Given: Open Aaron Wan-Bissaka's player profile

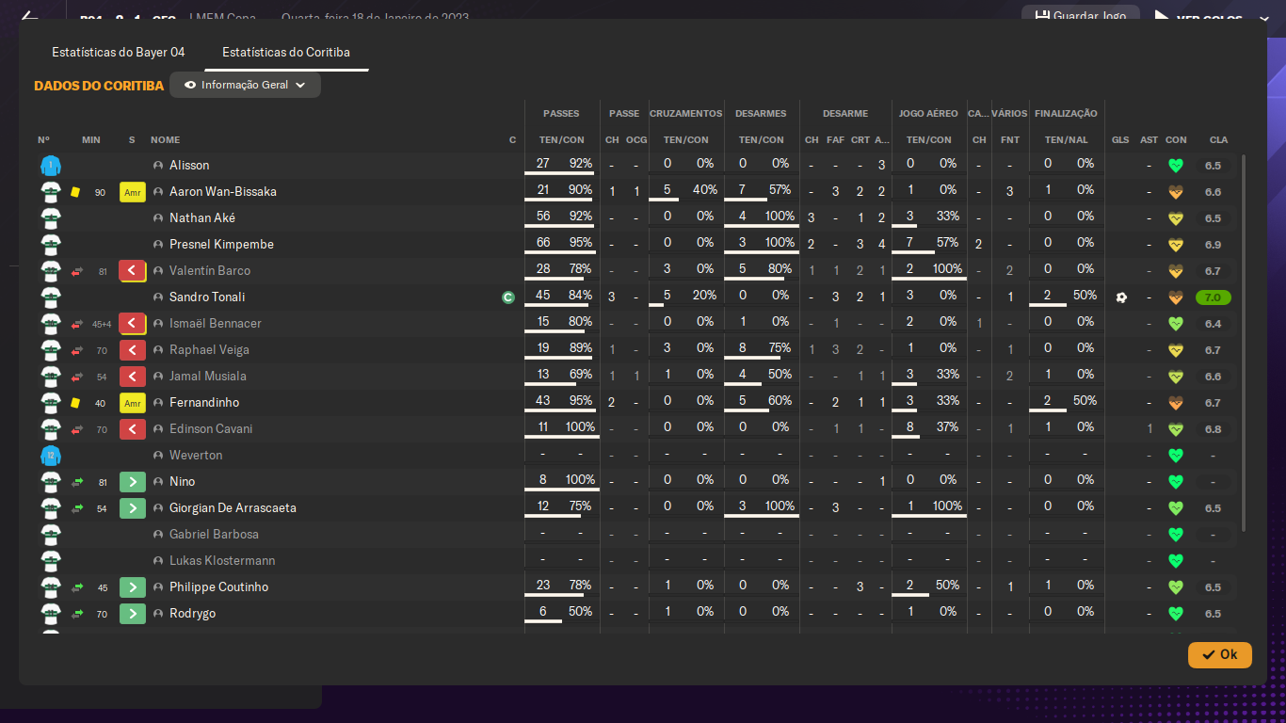Looking at the screenshot, I should (223, 192).
